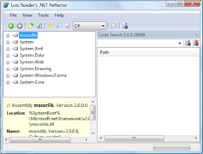Open the Tools menu

tap(43, 15)
